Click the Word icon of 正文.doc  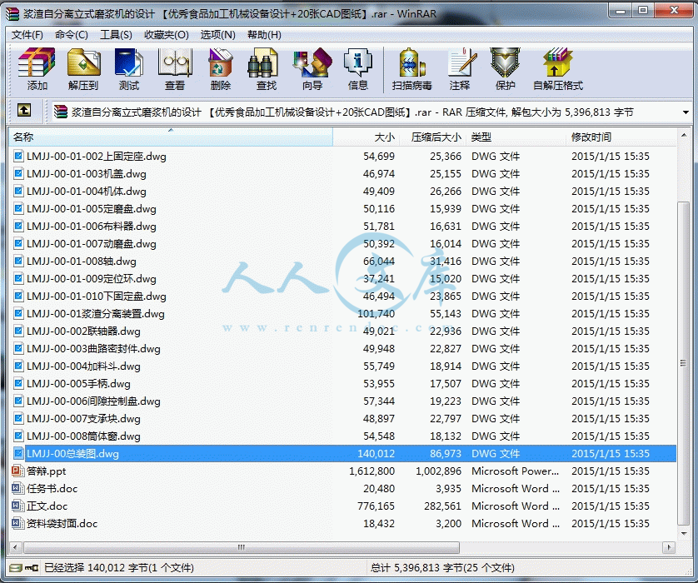17,506
